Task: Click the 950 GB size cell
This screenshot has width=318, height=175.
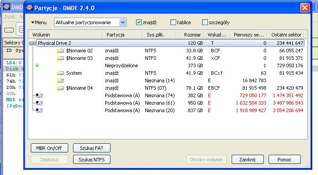Action: pyautogui.click(x=195, y=103)
